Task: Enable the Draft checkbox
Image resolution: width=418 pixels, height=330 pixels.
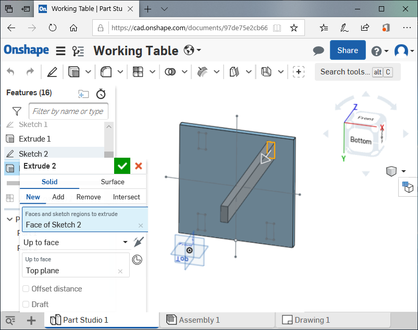Action: [x=26, y=304]
